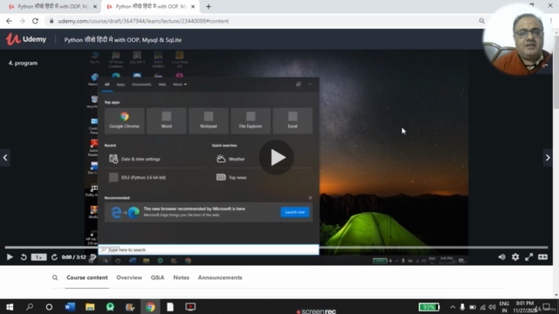The image size is (559, 314).
Task: Start the lecture with the large center play button
Action: tap(276, 157)
